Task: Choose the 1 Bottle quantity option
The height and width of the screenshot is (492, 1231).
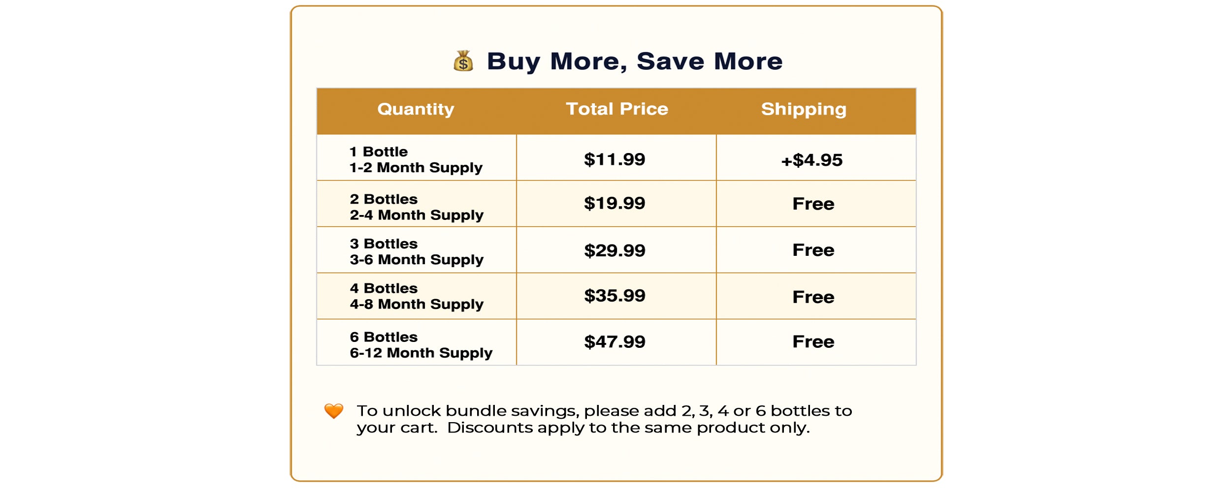Action: tap(416, 159)
